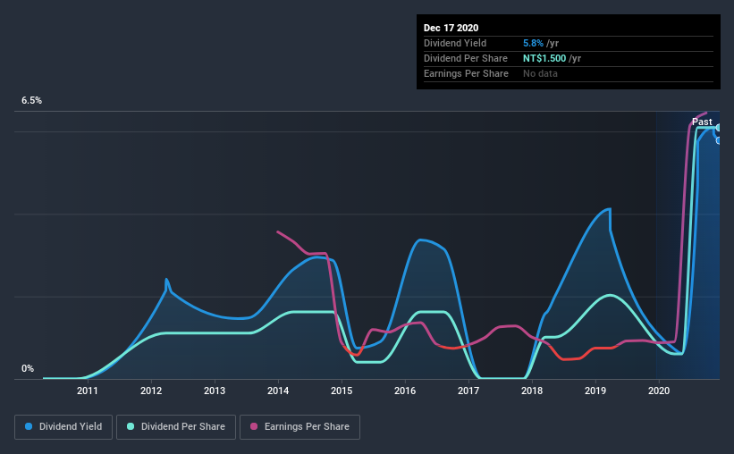Click the 0% y-axis label
This screenshot has height=454, width=734.
tap(28, 369)
